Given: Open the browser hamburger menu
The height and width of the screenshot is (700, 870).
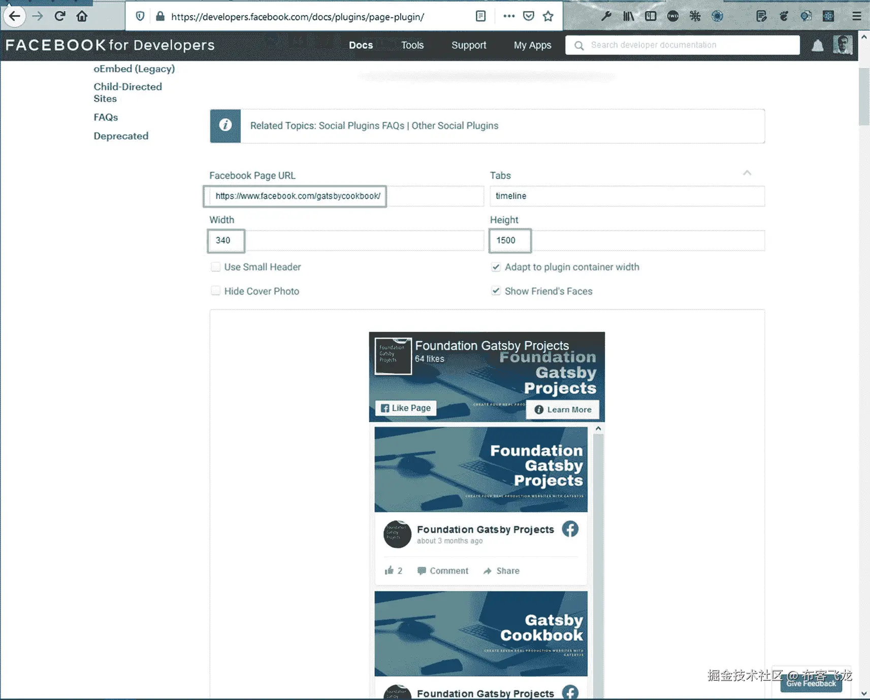Looking at the screenshot, I should pyautogui.click(x=856, y=16).
